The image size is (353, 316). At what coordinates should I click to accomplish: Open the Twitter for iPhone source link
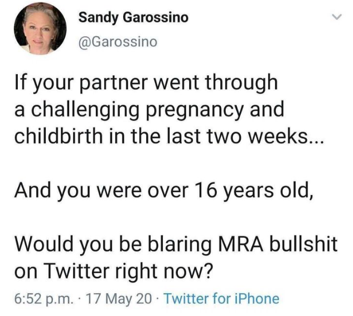pos(223,298)
